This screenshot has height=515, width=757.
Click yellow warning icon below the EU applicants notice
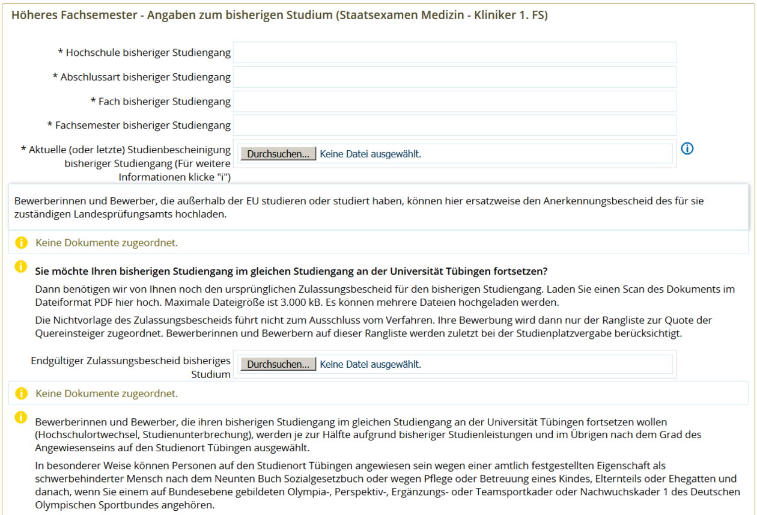tap(21, 243)
